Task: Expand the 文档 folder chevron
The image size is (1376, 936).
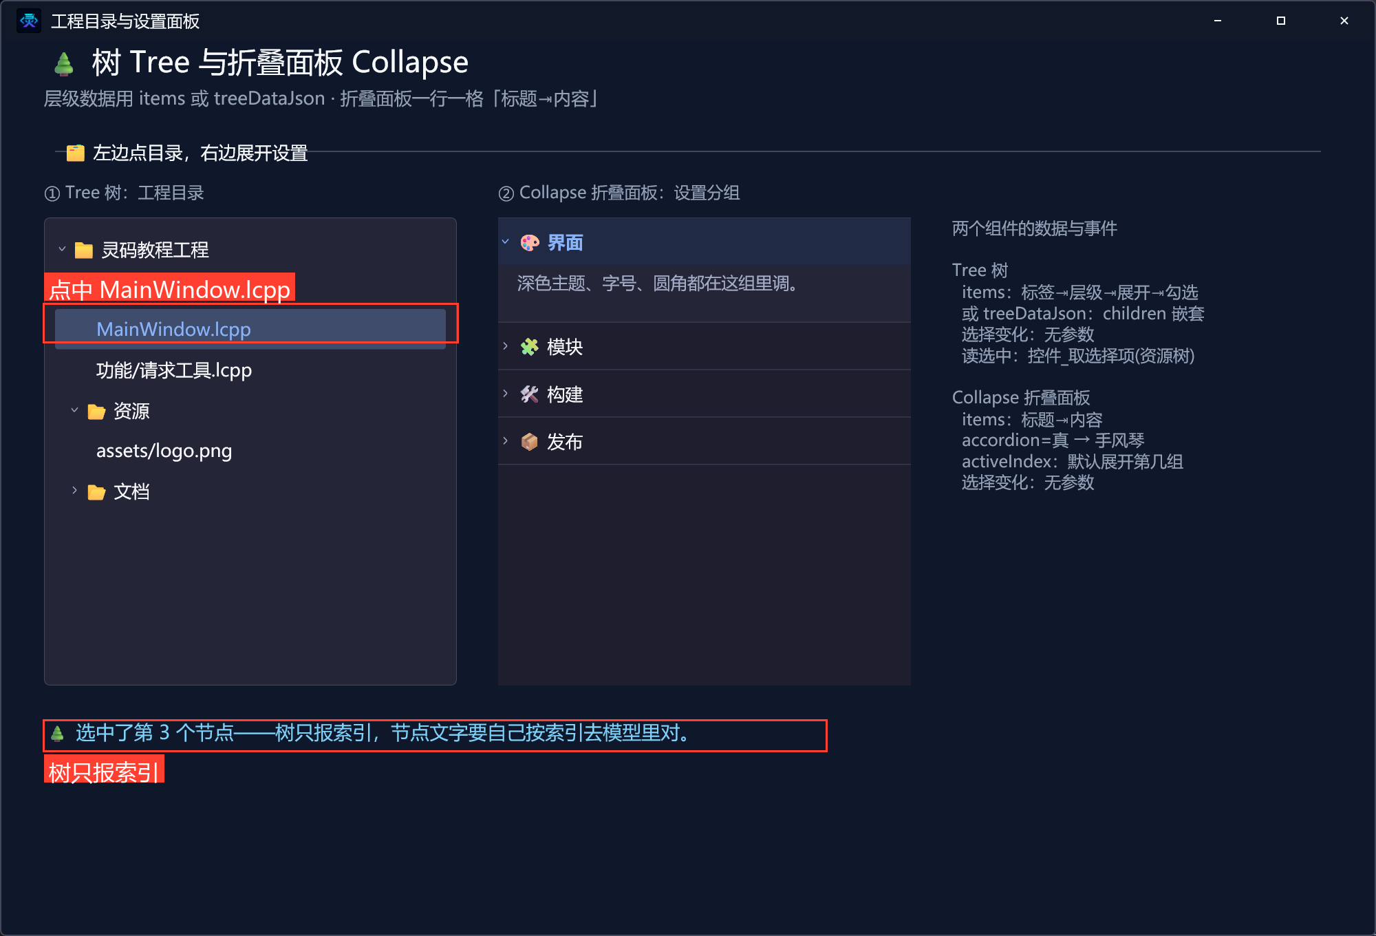Action: (74, 491)
